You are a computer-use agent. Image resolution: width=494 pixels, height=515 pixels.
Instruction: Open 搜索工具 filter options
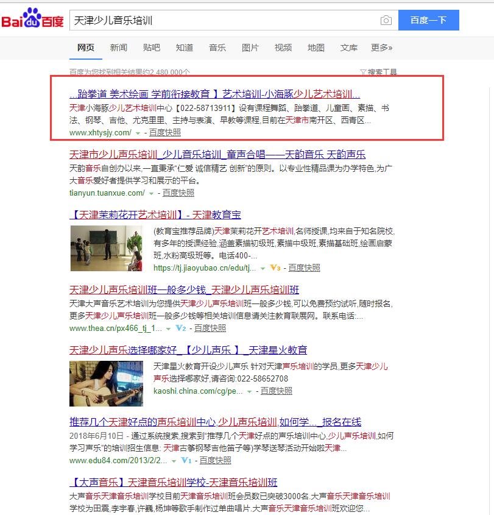pyautogui.click(x=378, y=72)
